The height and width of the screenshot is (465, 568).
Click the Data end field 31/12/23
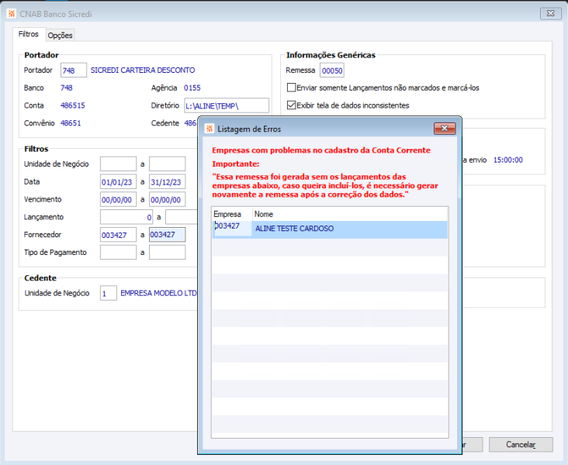point(167,181)
